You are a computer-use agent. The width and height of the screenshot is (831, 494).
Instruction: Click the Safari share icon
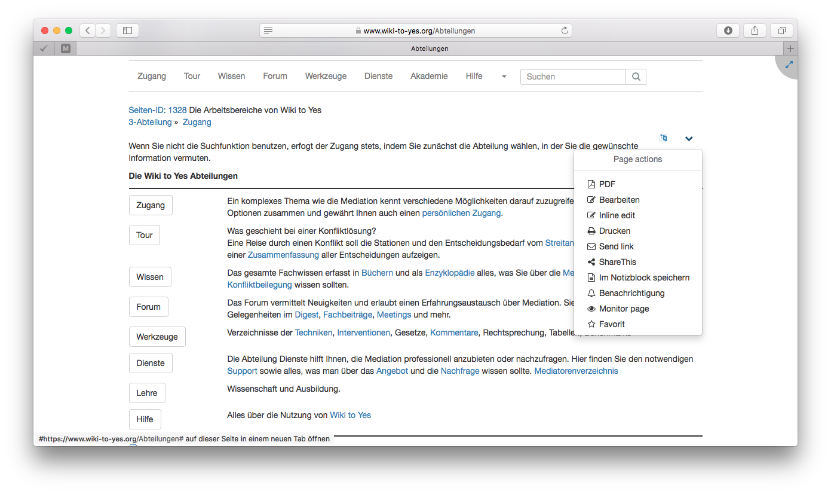click(755, 31)
